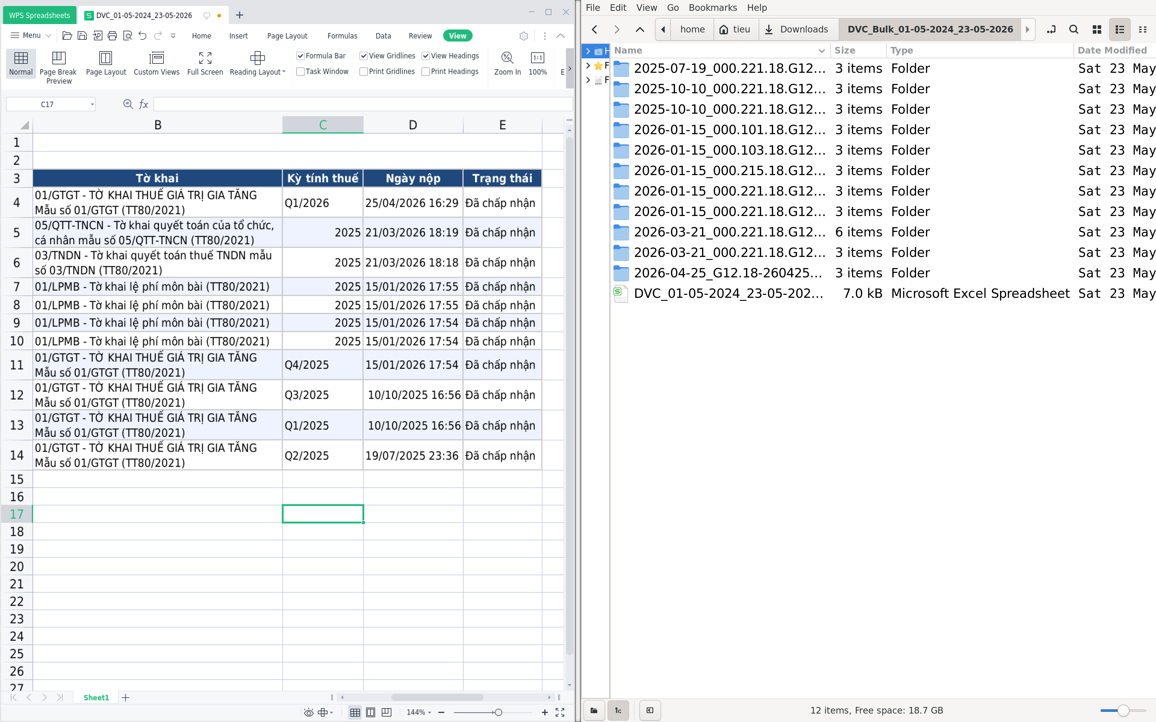1156x722 pixels.
Task: Click the Downloads breadcrumb button
Action: tap(798, 29)
